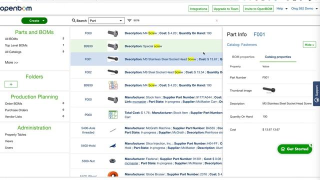The width and height of the screenshot is (320, 180).
Task: Select part 5300-Nut
Action: point(88,161)
